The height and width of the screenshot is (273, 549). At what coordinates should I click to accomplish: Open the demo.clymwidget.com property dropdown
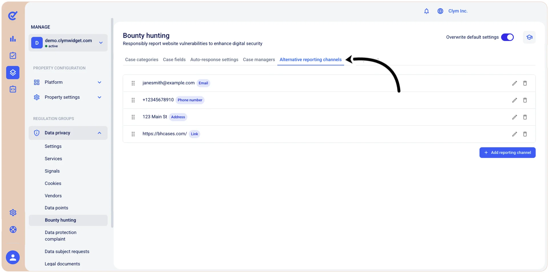68,43
